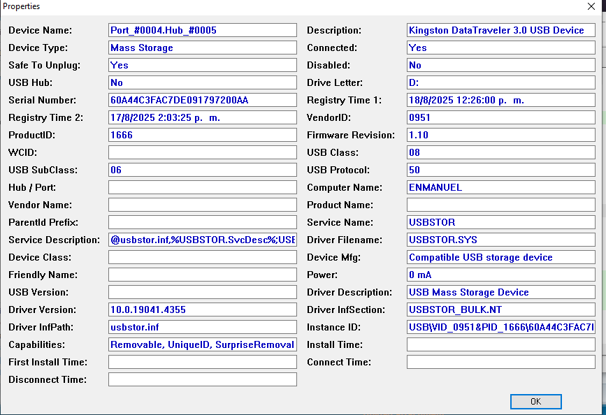The width and height of the screenshot is (606, 415).
Task: Click the ProductID field 1666
Action: coord(203,135)
